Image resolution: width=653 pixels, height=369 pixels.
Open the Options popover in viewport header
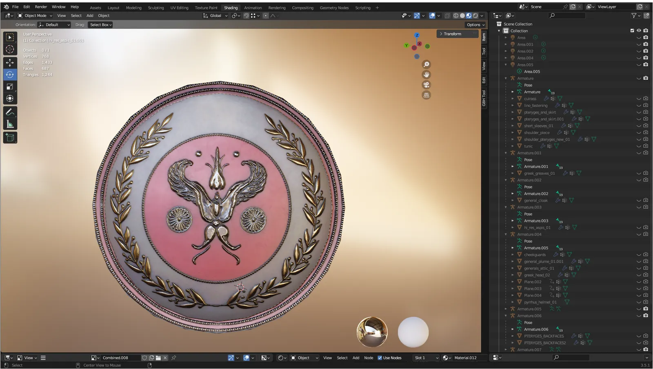click(476, 25)
